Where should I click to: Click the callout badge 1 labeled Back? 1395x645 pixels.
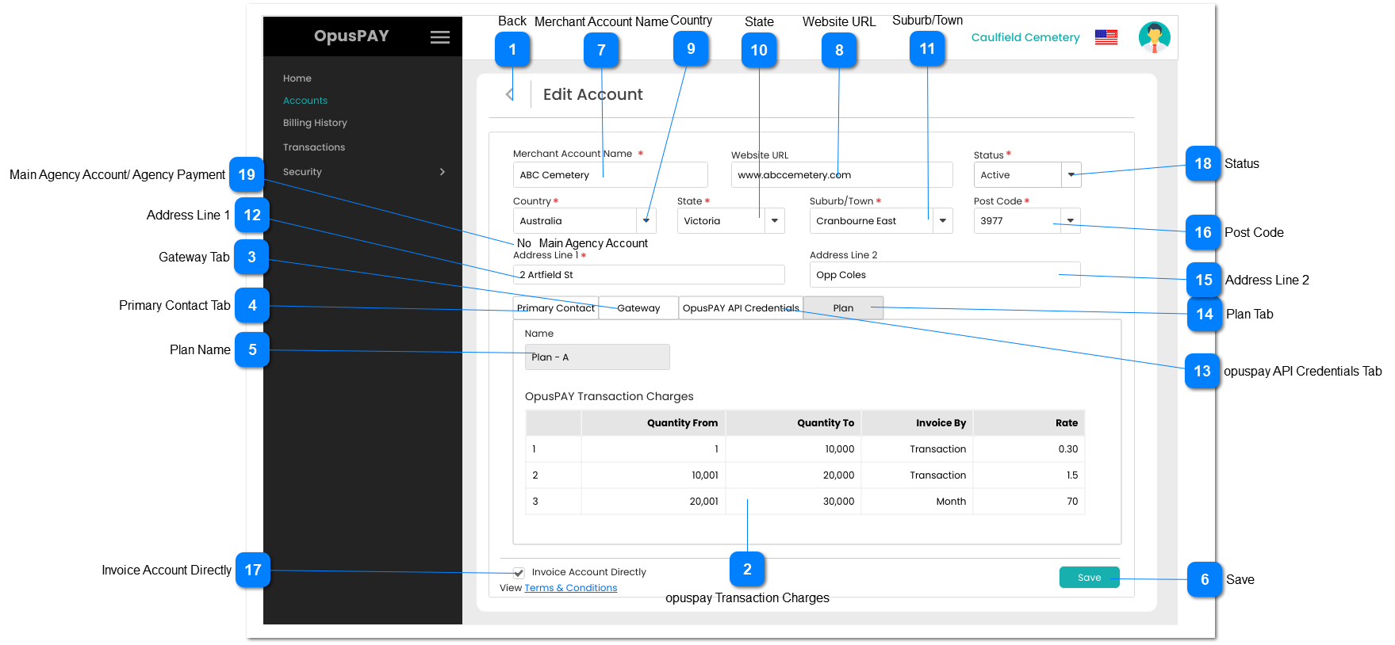pyautogui.click(x=512, y=50)
